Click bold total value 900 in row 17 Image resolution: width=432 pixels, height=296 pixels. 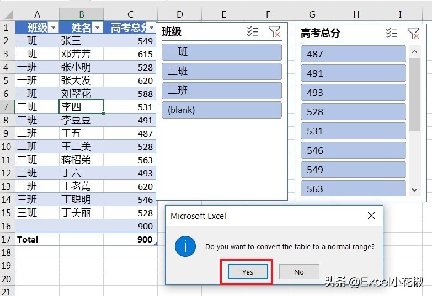130,239
